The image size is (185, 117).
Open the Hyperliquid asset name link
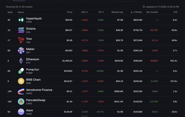34,18
